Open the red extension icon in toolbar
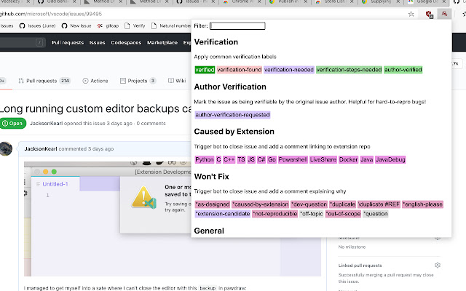 [428, 13]
